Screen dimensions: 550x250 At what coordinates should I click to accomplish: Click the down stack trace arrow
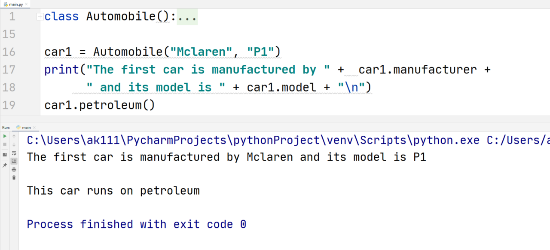(14, 144)
